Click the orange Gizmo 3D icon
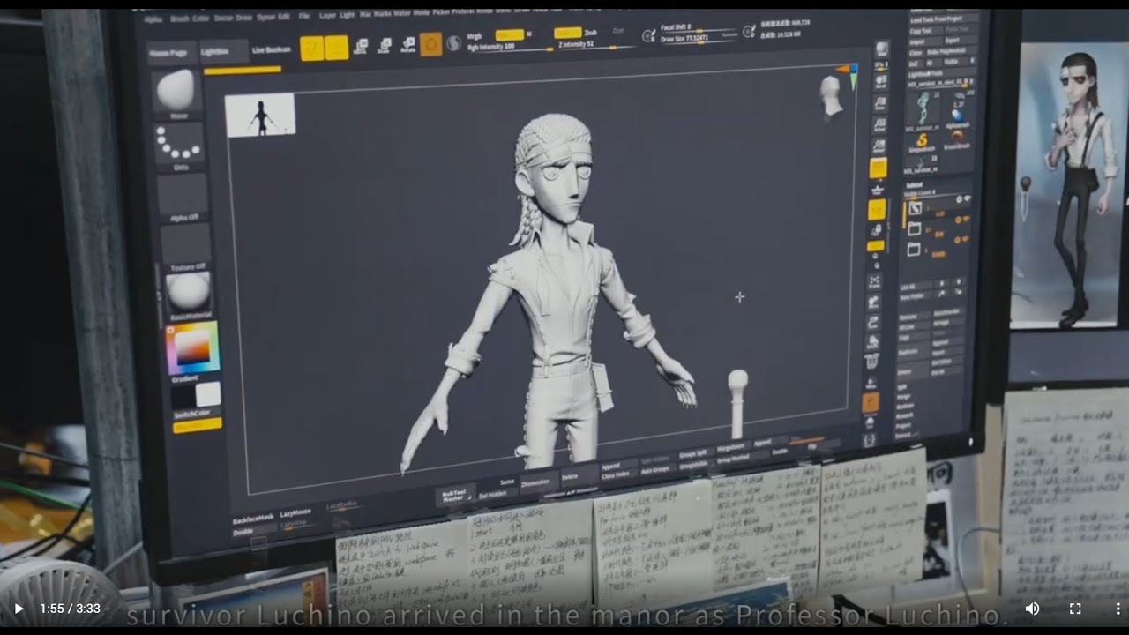This screenshot has width=1129, height=635. [x=430, y=44]
